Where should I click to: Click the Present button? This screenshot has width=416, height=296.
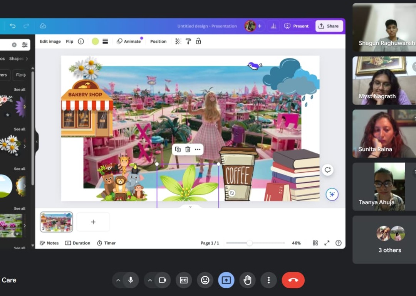(297, 26)
